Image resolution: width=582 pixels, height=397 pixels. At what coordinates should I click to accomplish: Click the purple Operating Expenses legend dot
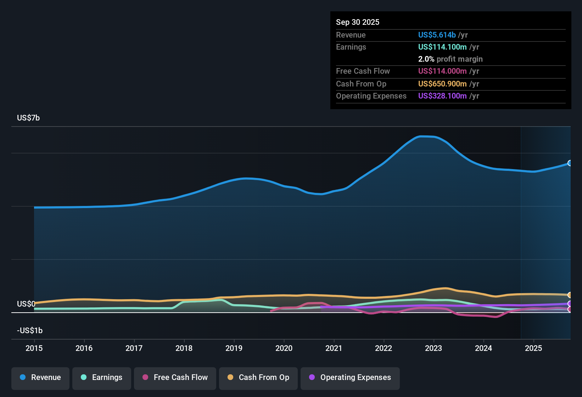coord(312,378)
